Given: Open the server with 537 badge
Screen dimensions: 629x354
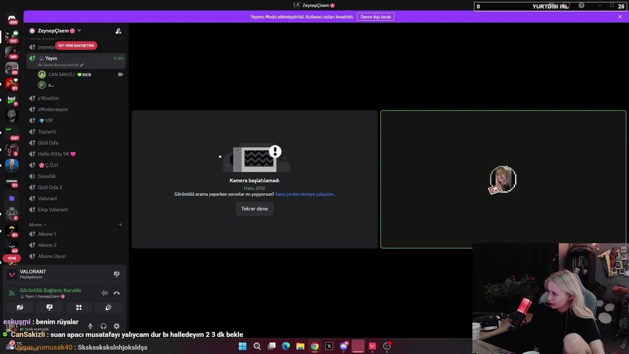Looking at the screenshot, I should coord(12,132).
